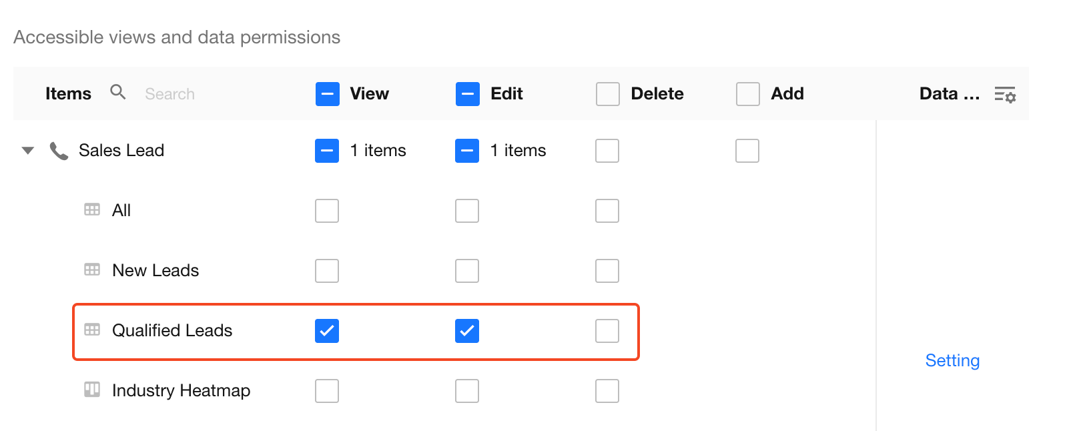Click the grid icon beside New Leads
The width and height of the screenshot is (1065, 431).
[92, 270]
